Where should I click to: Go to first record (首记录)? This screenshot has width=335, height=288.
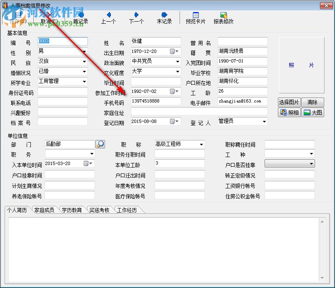[x=80, y=18]
